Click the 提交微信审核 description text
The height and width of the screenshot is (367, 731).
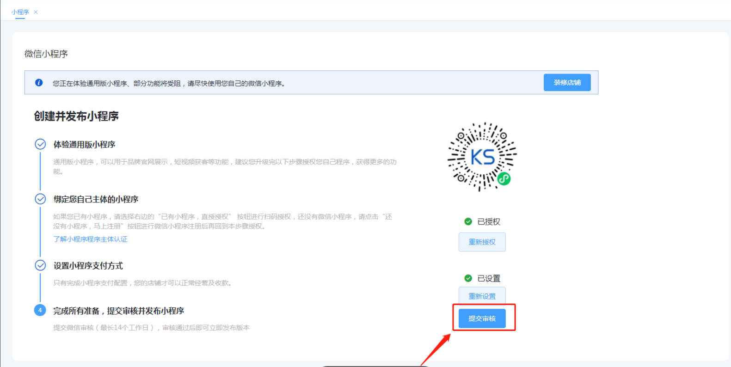[x=151, y=328]
